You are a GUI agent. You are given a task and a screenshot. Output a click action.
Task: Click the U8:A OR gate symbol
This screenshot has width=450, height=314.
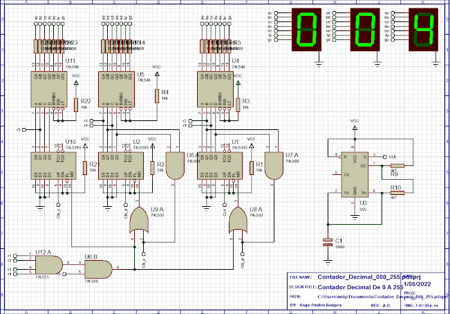pos(238,220)
